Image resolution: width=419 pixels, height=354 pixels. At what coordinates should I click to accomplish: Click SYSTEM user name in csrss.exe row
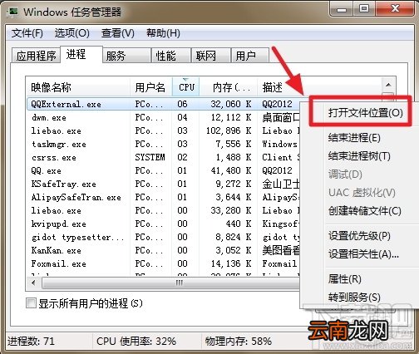(150, 157)
